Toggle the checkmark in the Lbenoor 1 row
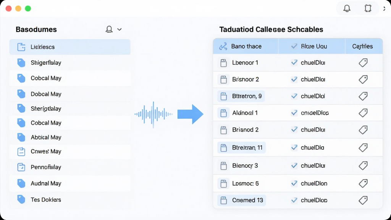This screenshot has height=220, width=391. 294,62
